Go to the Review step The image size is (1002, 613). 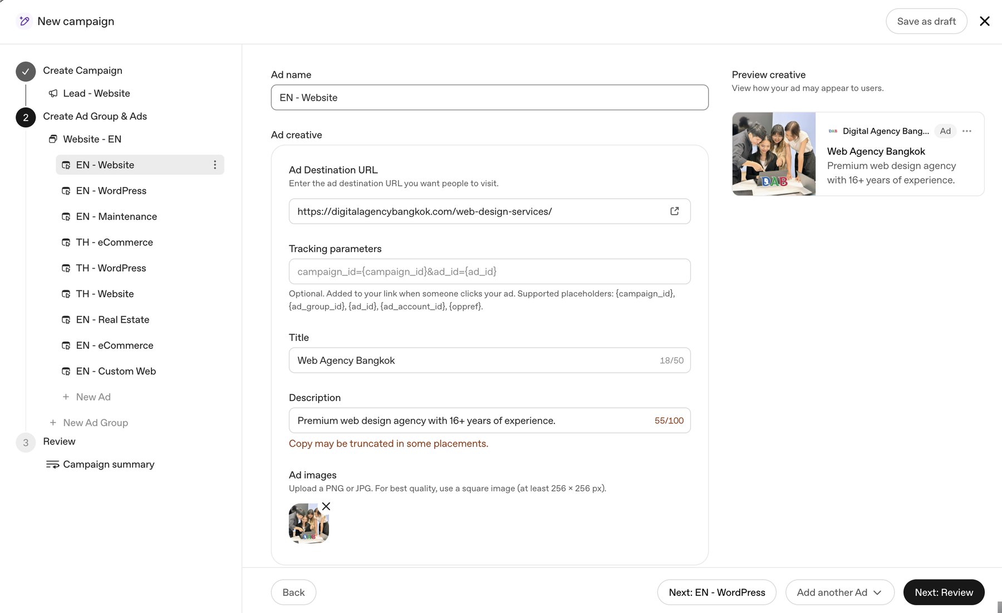point(59,442)
